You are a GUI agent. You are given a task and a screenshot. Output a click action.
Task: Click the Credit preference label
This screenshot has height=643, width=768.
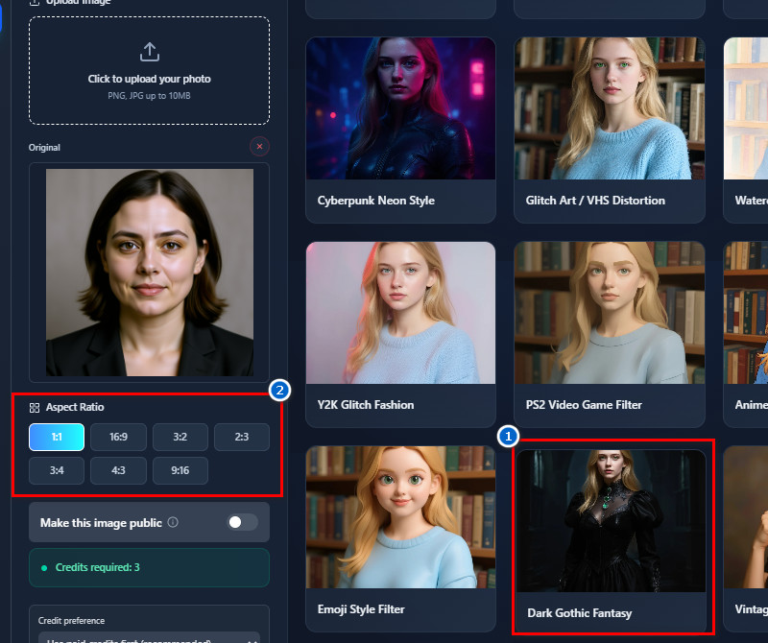(x=71, y=621)
